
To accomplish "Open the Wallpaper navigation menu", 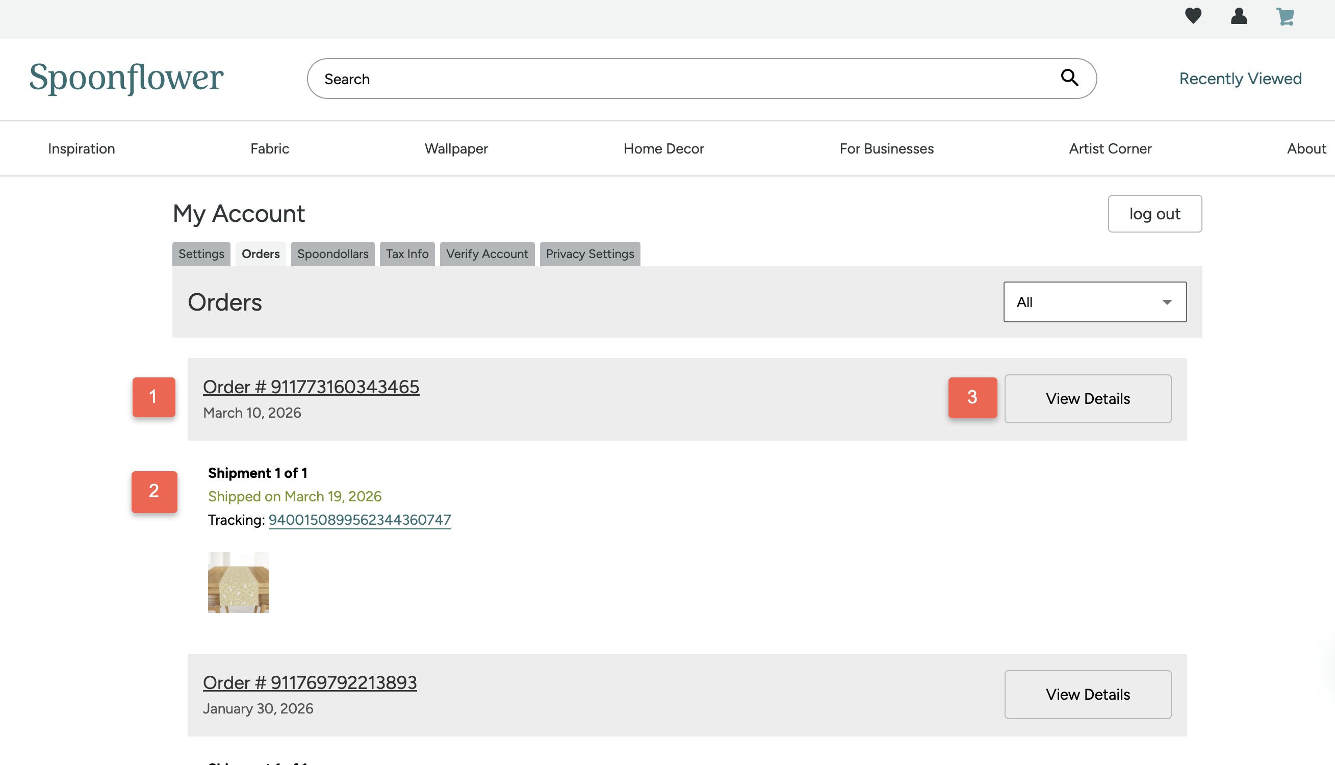I will tap(456, 149).
